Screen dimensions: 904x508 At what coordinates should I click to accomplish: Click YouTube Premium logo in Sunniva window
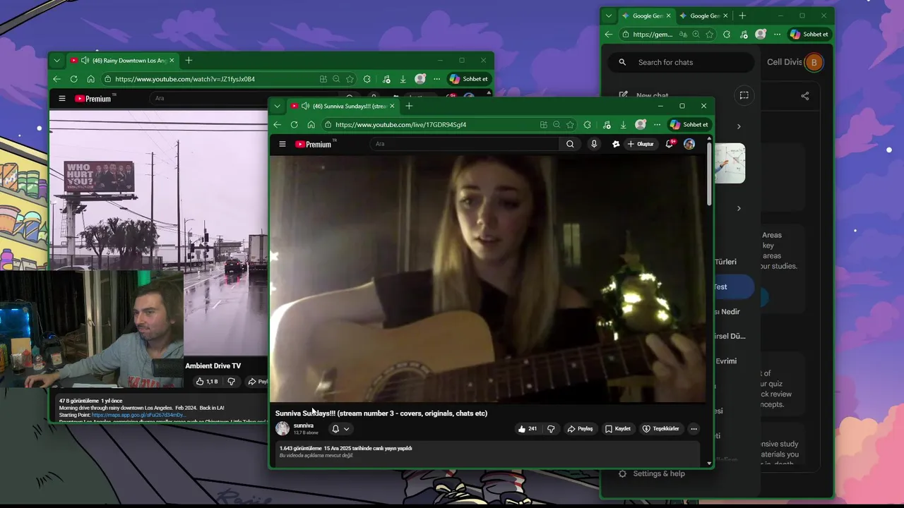315,144
